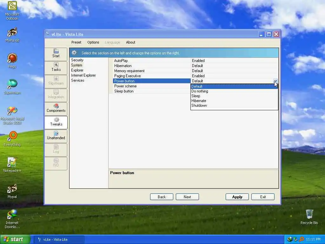Choose Do nothing in the dropdown list

point(234,91)
